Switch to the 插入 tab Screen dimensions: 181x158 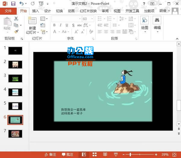(35, 11)
